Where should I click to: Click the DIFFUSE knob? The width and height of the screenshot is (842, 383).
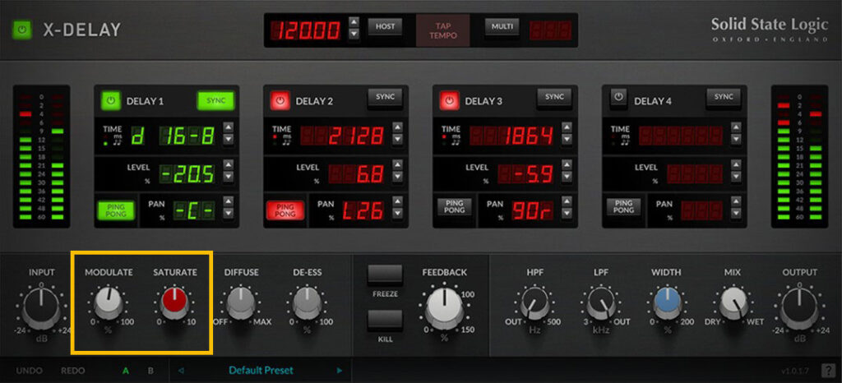pyautogui.click(x=241, y=302)
